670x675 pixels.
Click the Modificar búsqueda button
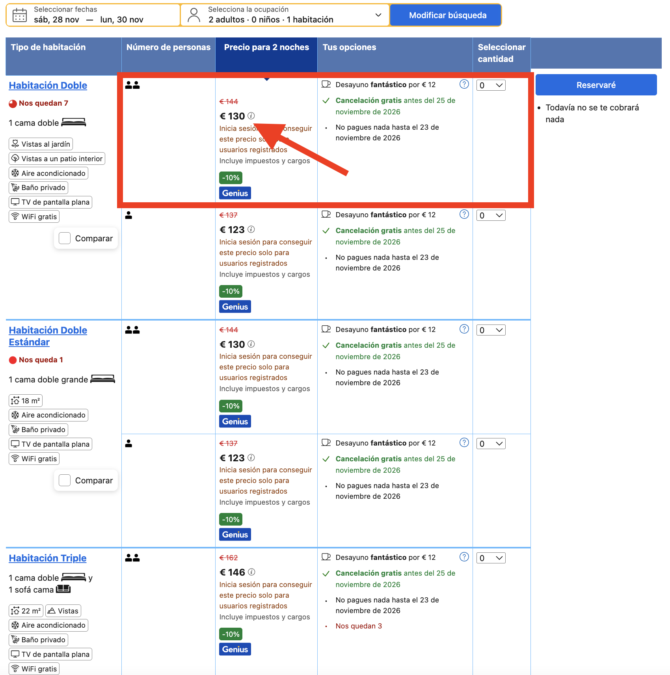tap(445, 15)
